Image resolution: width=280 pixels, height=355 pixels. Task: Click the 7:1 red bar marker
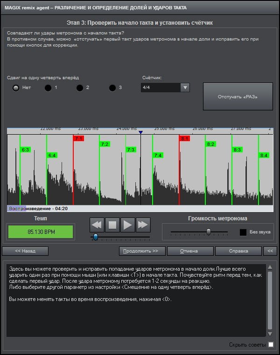point(79,138)
